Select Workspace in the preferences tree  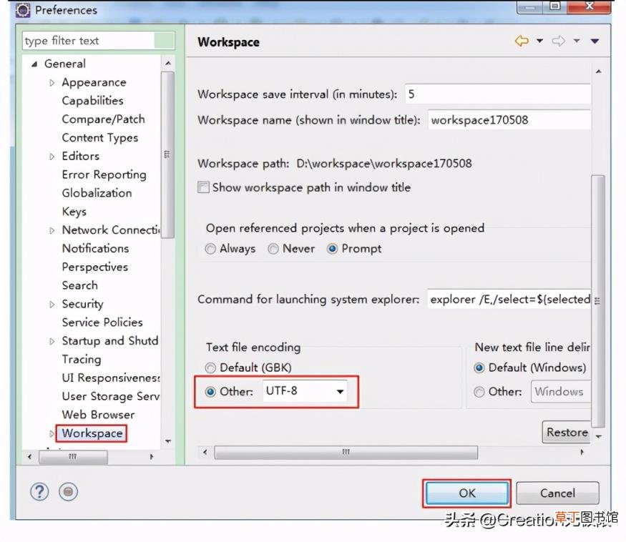click(x=92, y=433)
